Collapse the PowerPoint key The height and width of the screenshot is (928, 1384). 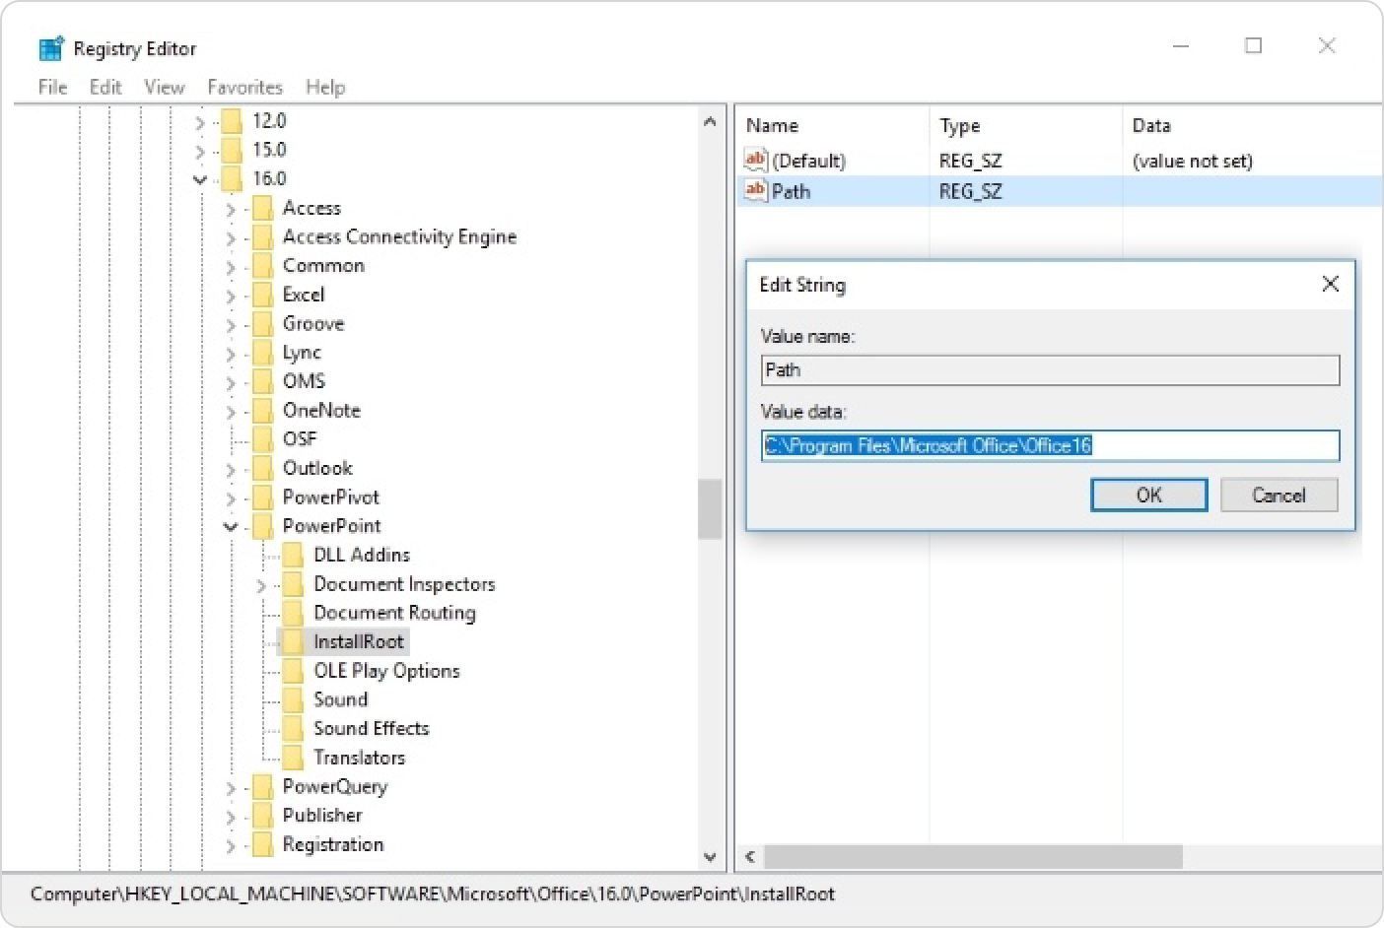pos(231,527)
